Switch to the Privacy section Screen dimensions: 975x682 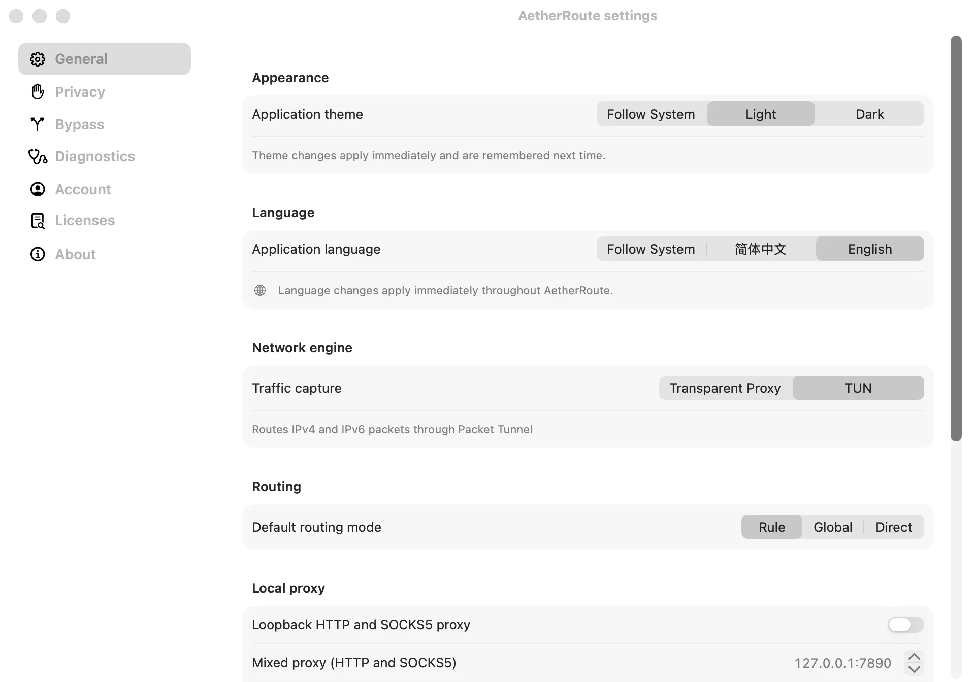(105, 92)
